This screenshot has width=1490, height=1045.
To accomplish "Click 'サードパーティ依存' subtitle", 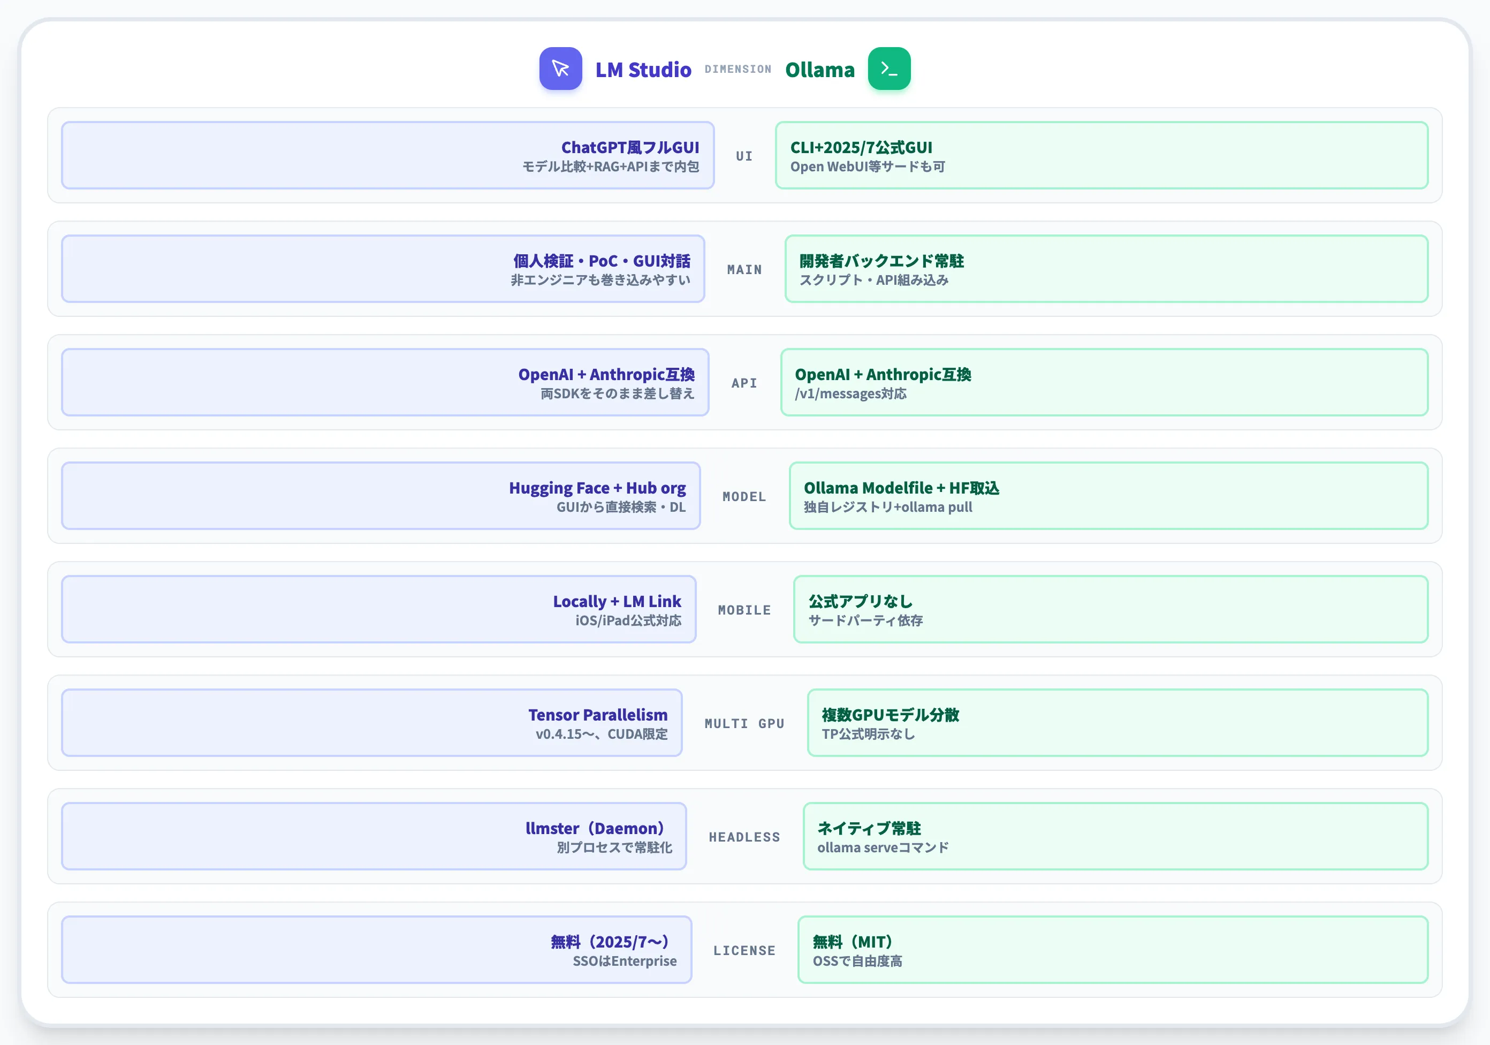I will [x=866, y=621].
